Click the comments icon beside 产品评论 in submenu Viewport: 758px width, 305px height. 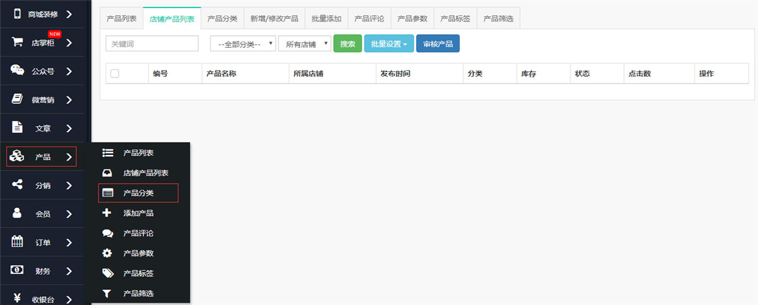click(107, 233)
